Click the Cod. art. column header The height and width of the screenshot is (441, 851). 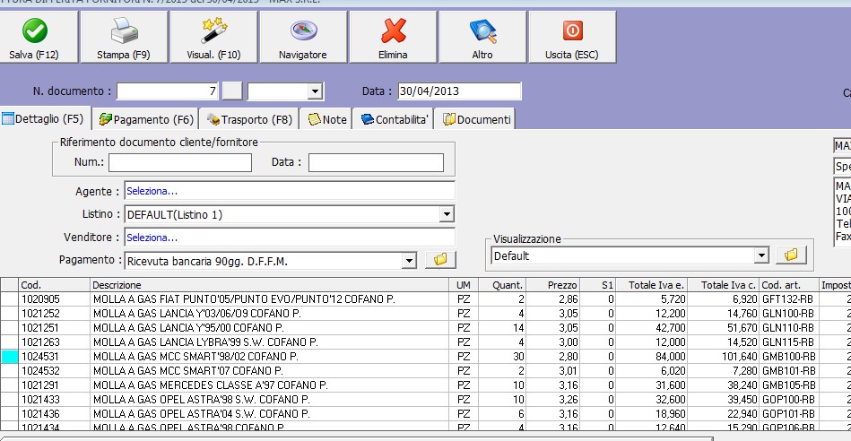789,285
